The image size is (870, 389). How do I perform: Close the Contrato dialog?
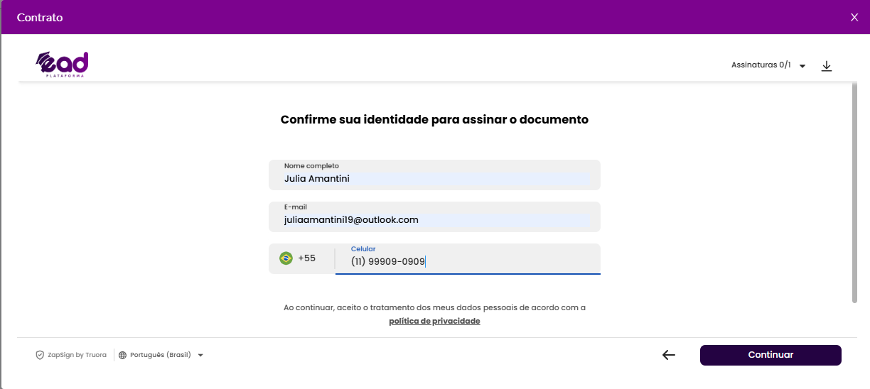(854, 17)
